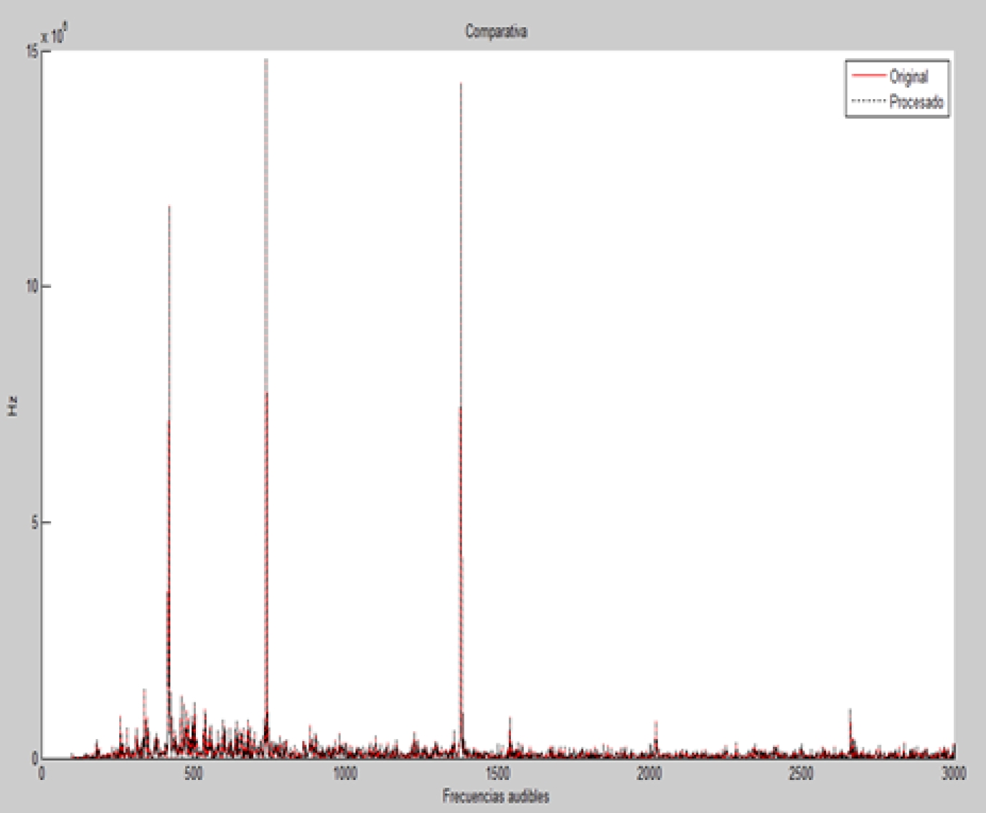Click the tallest spectrum peak near 750
This screenshot has width=986, height=813.
(266, 61)
